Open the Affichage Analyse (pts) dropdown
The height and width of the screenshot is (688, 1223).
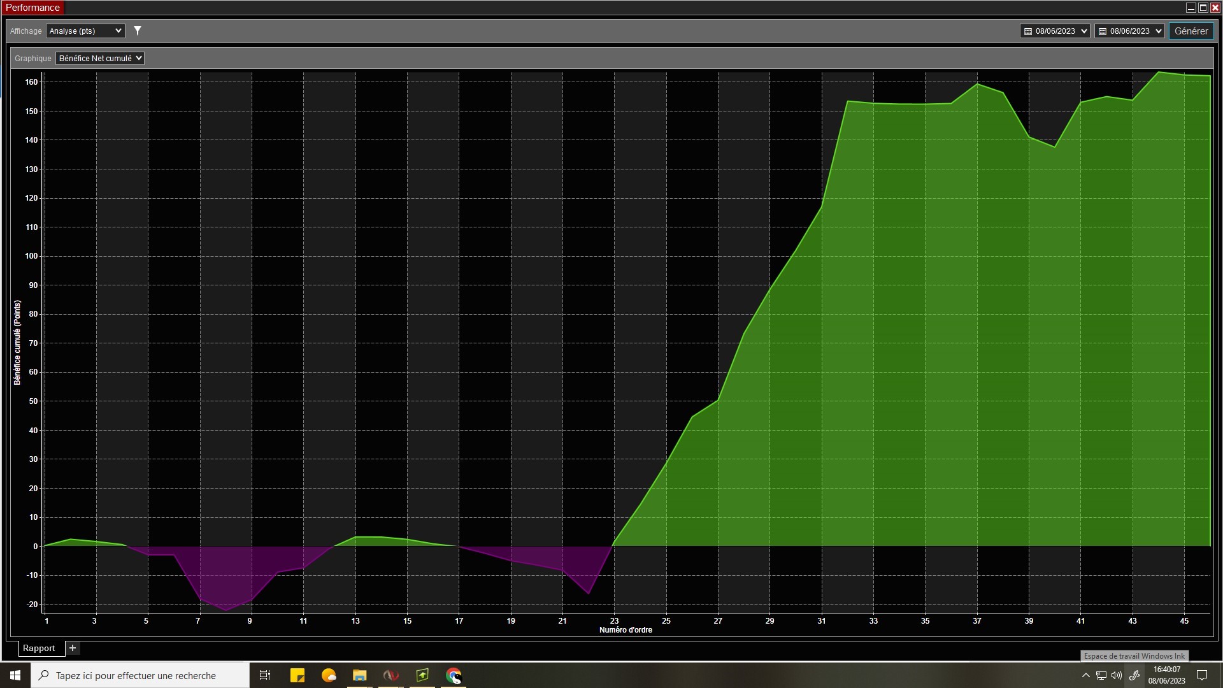pos(85,31)
